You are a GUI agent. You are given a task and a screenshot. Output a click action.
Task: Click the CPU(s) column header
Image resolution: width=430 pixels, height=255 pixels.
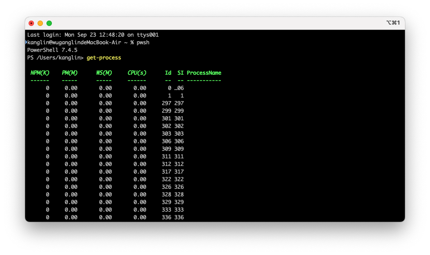coord(137,73)
